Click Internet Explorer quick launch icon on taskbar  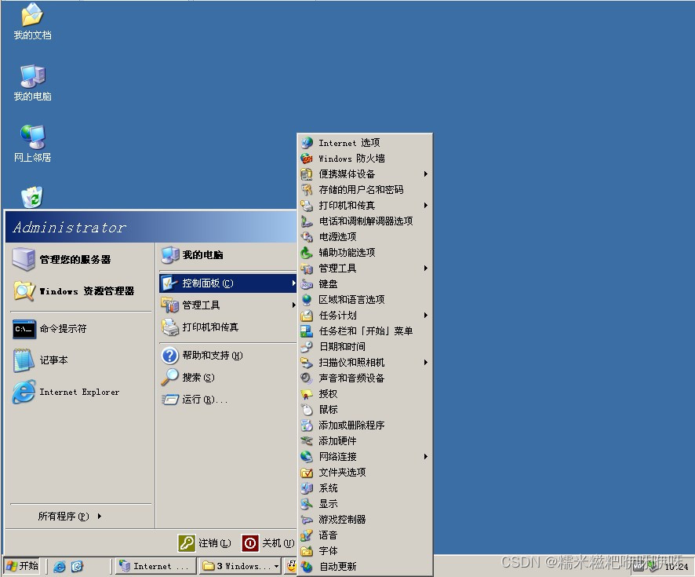(60, 566)
